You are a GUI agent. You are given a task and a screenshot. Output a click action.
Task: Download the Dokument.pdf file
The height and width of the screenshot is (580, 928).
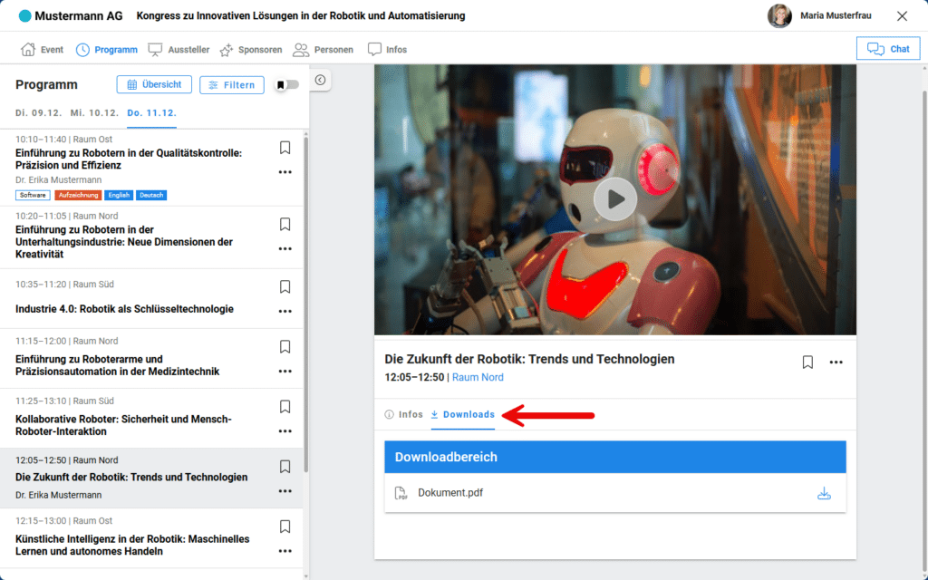823,494
